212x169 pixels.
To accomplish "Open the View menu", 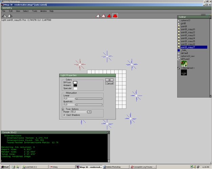I will [x=18, y=11].
